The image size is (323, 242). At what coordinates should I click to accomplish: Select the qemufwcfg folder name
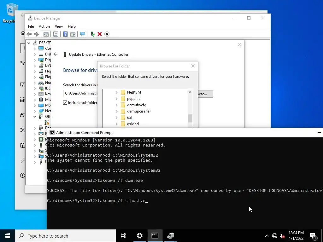tap(137, 105)
